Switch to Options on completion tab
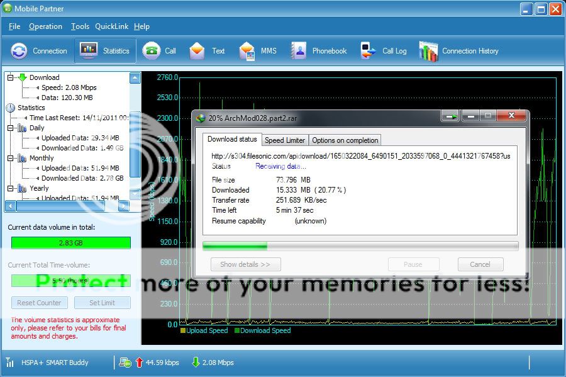The width and height of the screenshot is (566, 377). pyautogui.click(x=345, y=140)
